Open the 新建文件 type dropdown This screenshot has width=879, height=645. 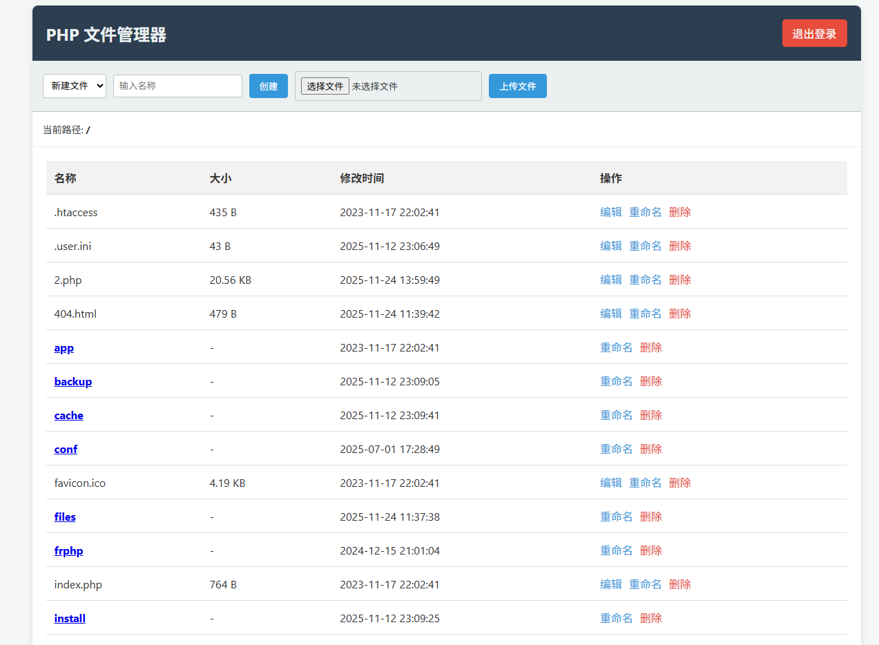tap(75, 86)
